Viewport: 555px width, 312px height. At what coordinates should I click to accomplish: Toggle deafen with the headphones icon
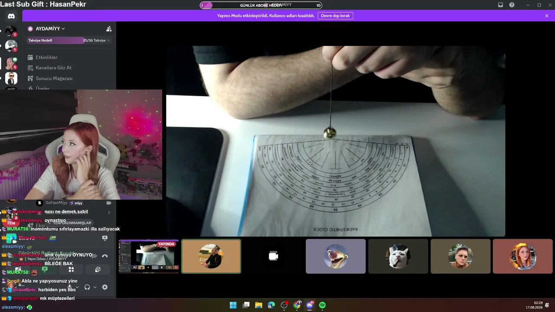(x=87, y=287)
